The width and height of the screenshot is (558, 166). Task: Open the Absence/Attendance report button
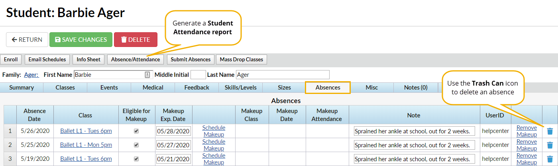pyautogui.click(x=136, y=59)
